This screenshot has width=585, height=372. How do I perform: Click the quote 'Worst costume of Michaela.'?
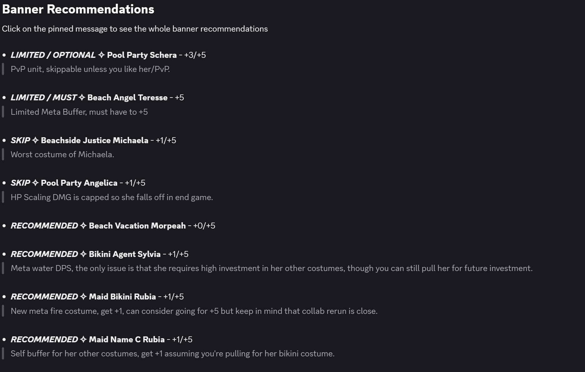(62, 154)
